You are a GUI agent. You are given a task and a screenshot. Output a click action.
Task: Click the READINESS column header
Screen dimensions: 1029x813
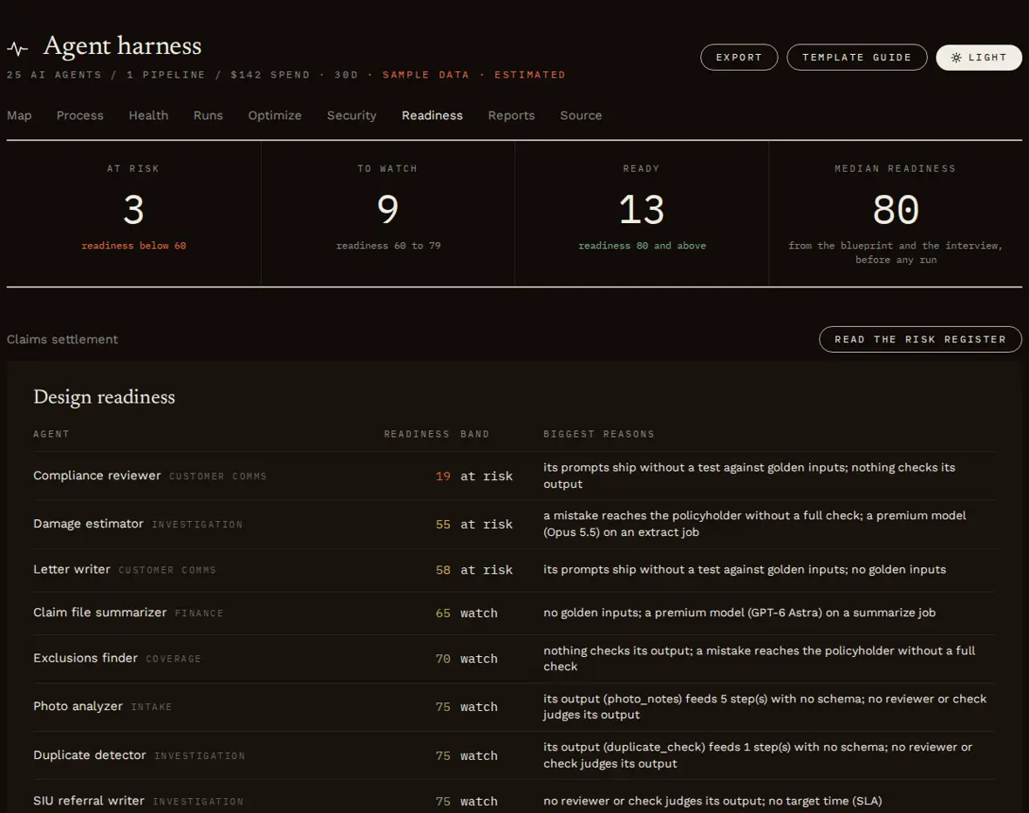tap(417, 434)
